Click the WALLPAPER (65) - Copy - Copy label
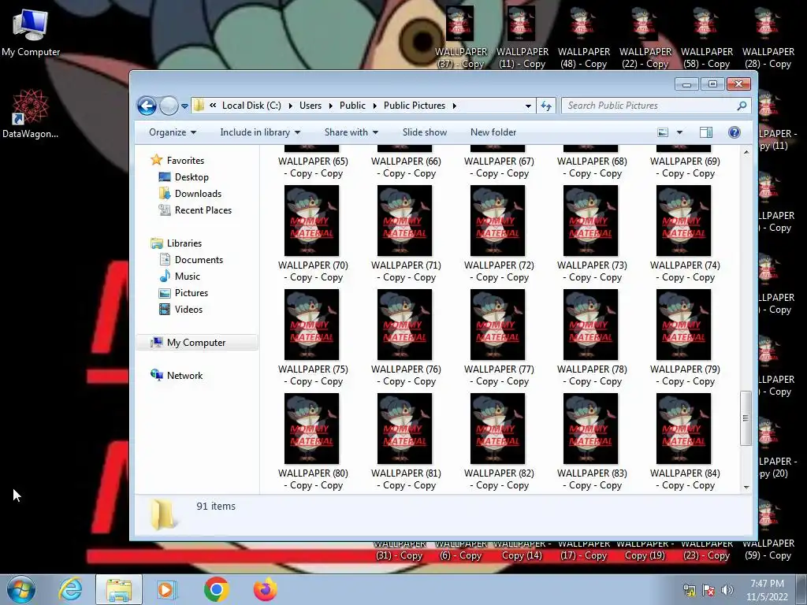The height and width of the screenshot is (605, 807). pos(313,167)
